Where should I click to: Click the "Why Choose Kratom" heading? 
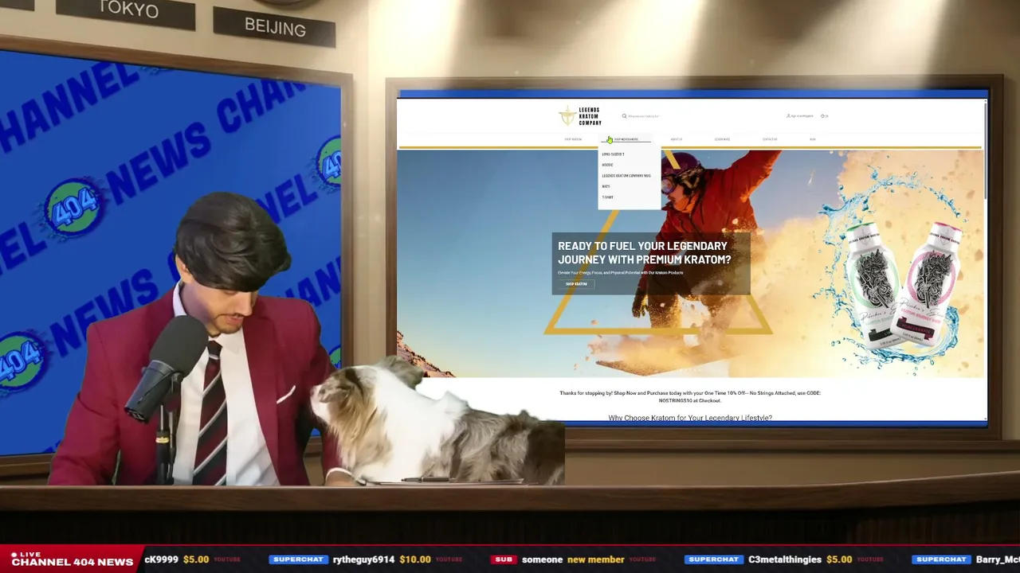pos(690,418)
